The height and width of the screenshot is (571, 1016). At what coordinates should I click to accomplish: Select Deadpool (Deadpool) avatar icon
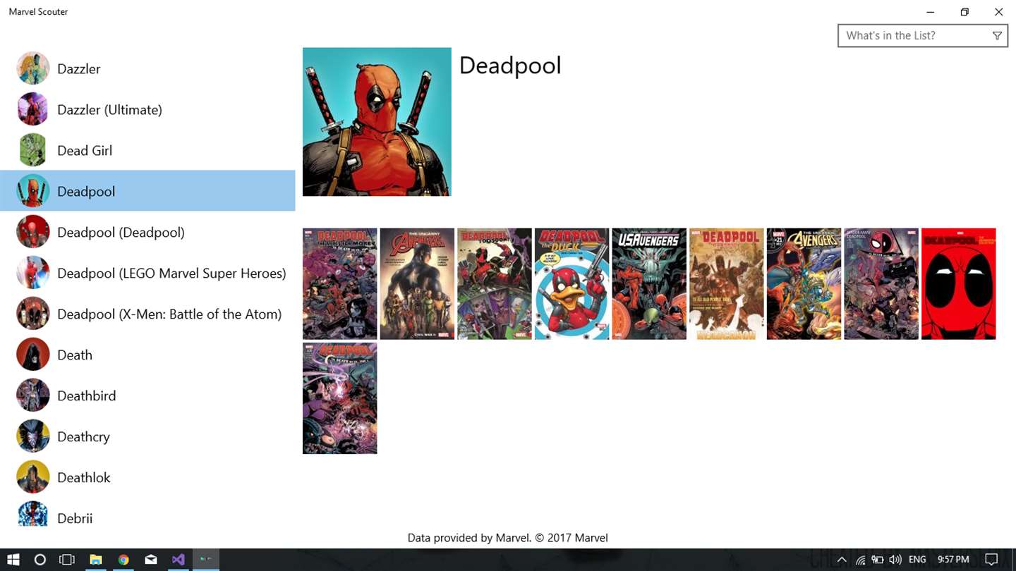[x=33, y=232]
